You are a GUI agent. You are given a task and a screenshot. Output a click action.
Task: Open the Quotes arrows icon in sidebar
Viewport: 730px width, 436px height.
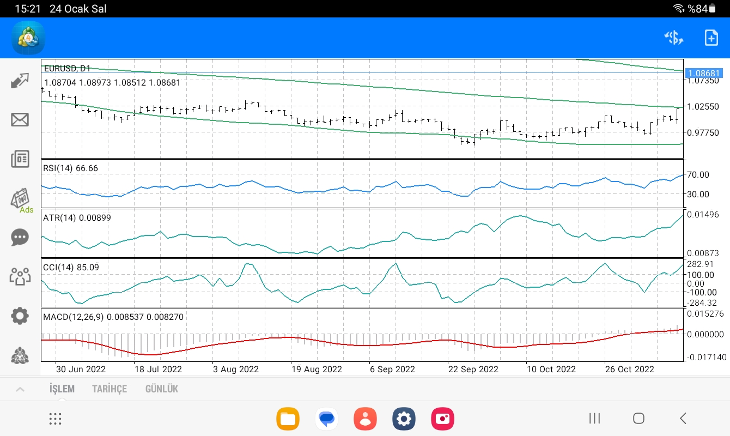(20, 81)
